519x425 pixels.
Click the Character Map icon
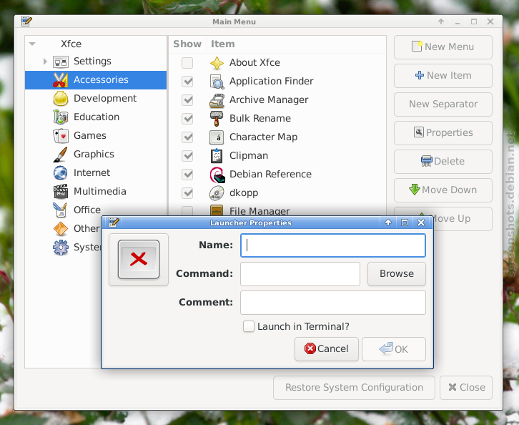(217, 137)
